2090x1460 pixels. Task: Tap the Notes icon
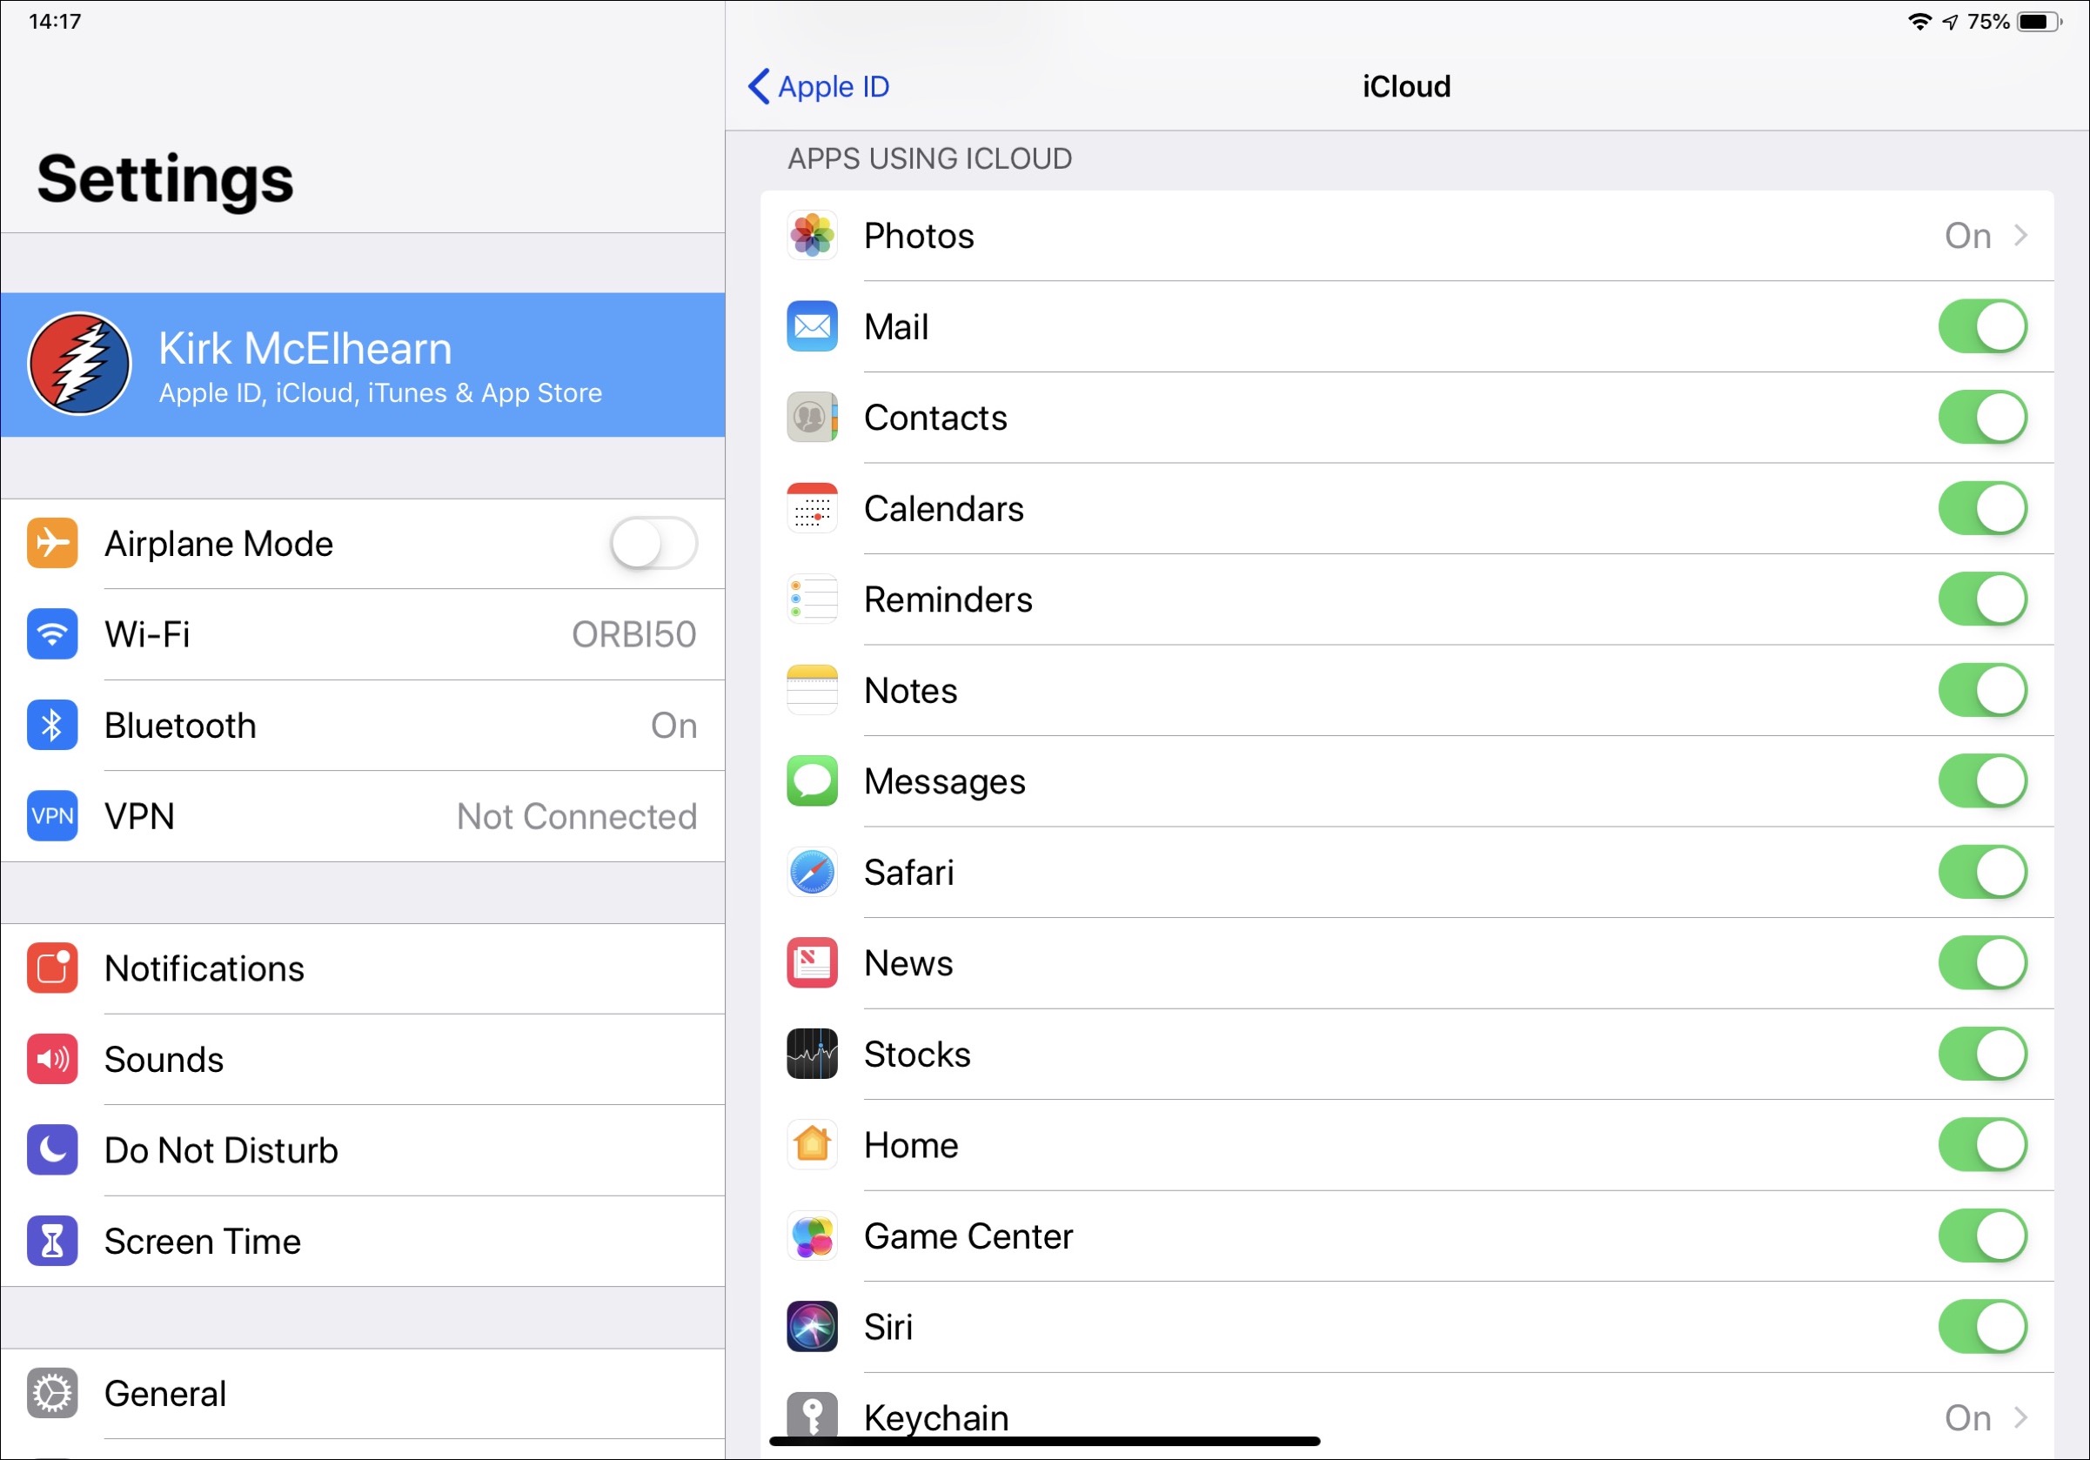click(x=812, y=690)
